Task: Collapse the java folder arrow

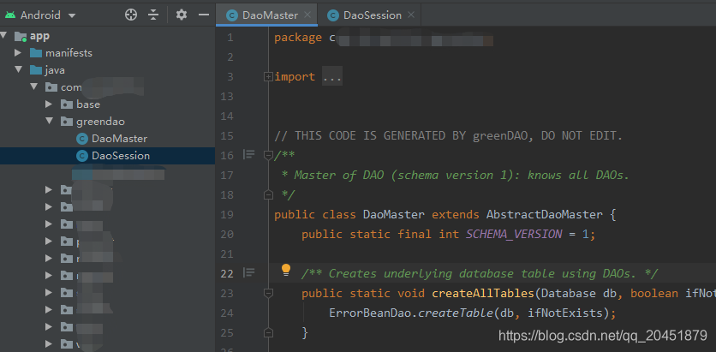Action: (x=18, y=70)
